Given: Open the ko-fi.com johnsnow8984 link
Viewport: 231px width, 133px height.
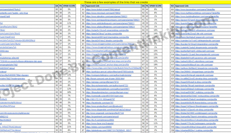Looking at the screenshot, I should tap(100, 120).
